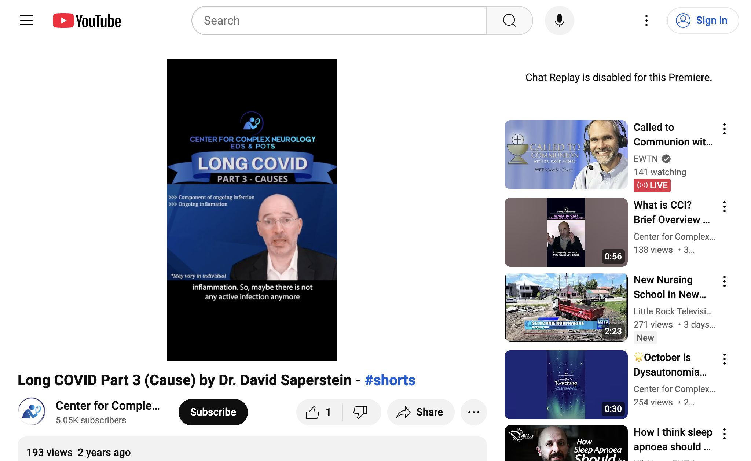
Task: Follow the #shorts hashtag link
Action: click(x=390, y=380)
